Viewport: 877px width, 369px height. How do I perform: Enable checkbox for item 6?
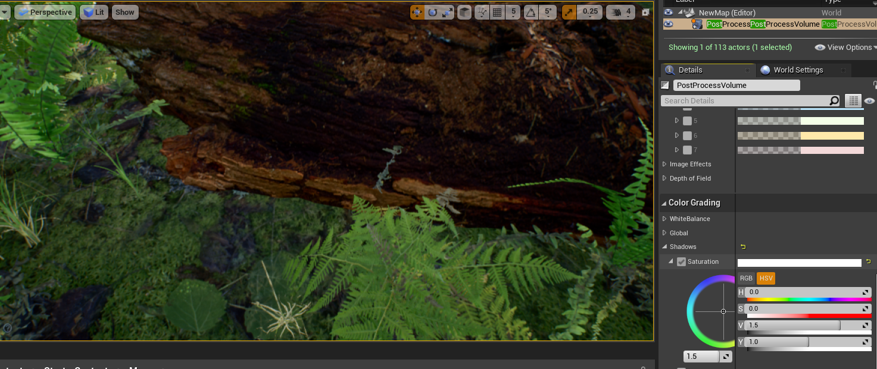(687, 135)
